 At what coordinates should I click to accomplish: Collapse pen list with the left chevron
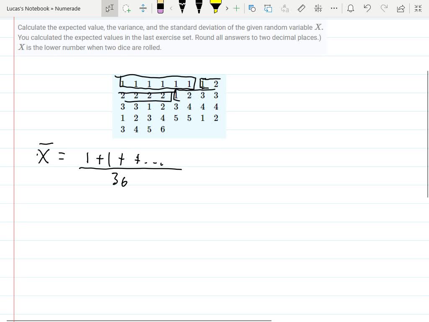pyautogui.click(x=171, y=8)
